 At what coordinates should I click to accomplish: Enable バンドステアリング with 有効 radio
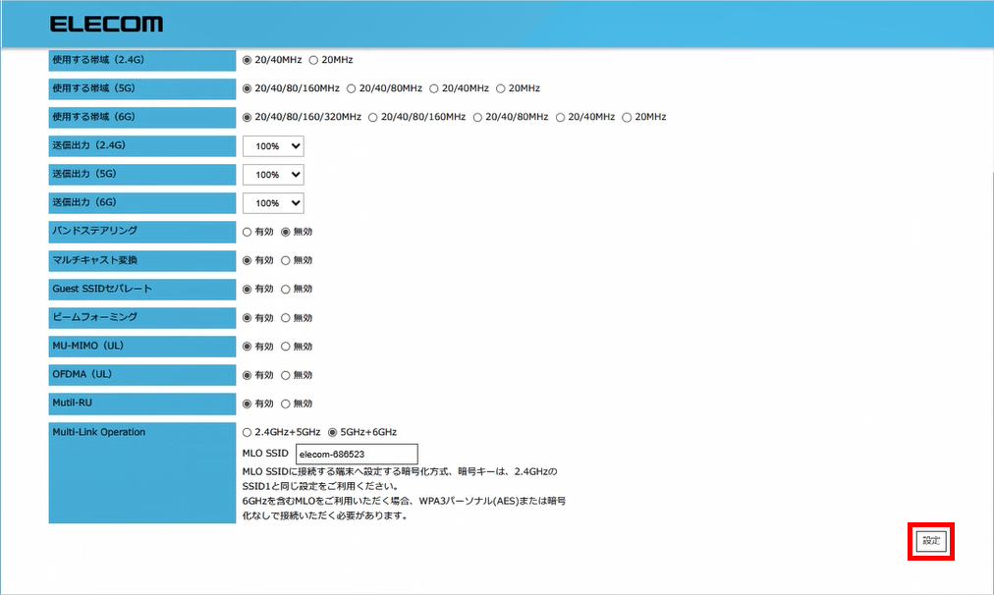click(x=248, y=232)
